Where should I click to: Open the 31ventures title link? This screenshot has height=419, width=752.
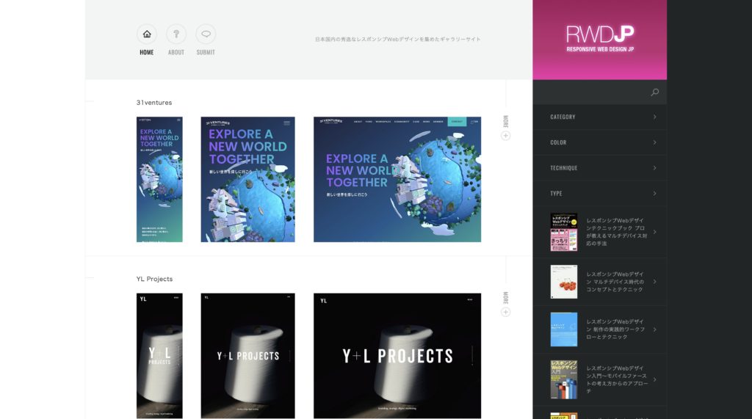(x=154, y=103)
